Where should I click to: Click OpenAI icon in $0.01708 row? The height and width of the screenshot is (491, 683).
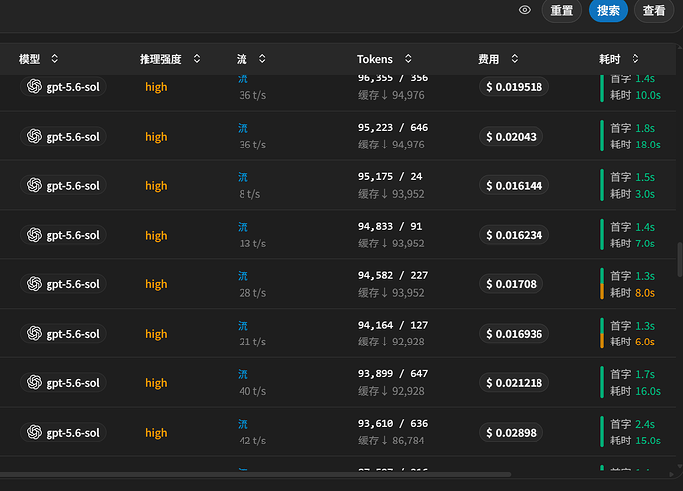(x=34, y=284)
